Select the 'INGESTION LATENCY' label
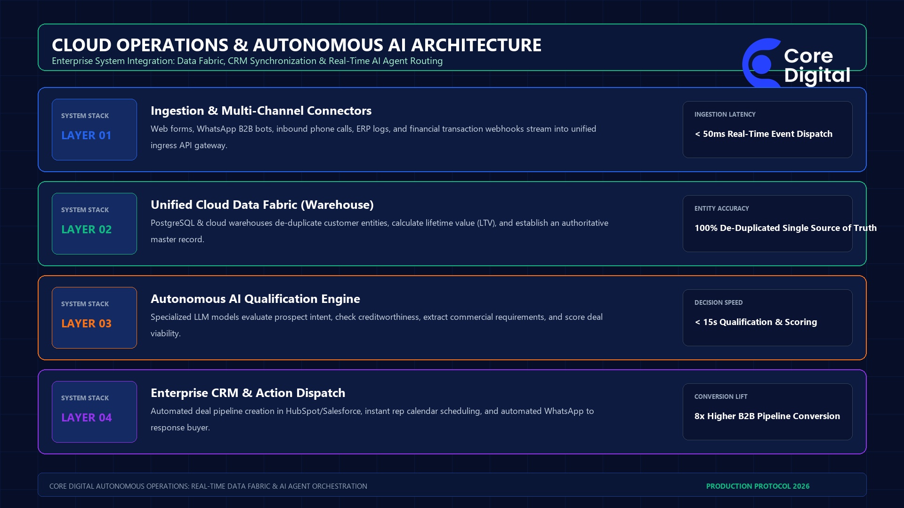Screen dimensions: 904x508 click(725, 114)
